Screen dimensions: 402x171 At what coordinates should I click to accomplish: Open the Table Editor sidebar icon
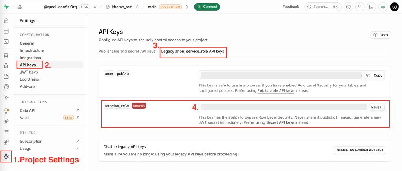pyautogui.click(x=6, y=31)
